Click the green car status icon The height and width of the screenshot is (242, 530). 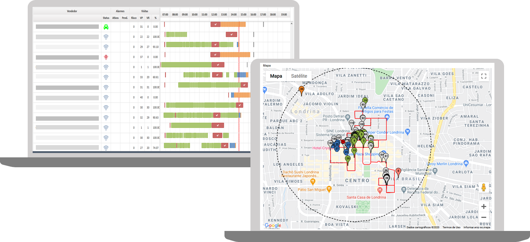point(106,27)
